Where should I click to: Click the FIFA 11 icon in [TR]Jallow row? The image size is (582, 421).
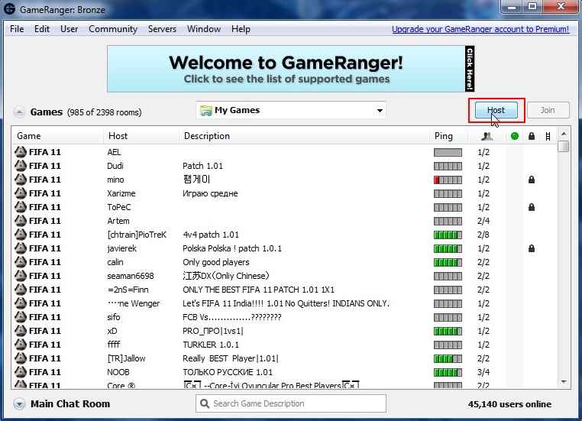(x=21, y=358)
